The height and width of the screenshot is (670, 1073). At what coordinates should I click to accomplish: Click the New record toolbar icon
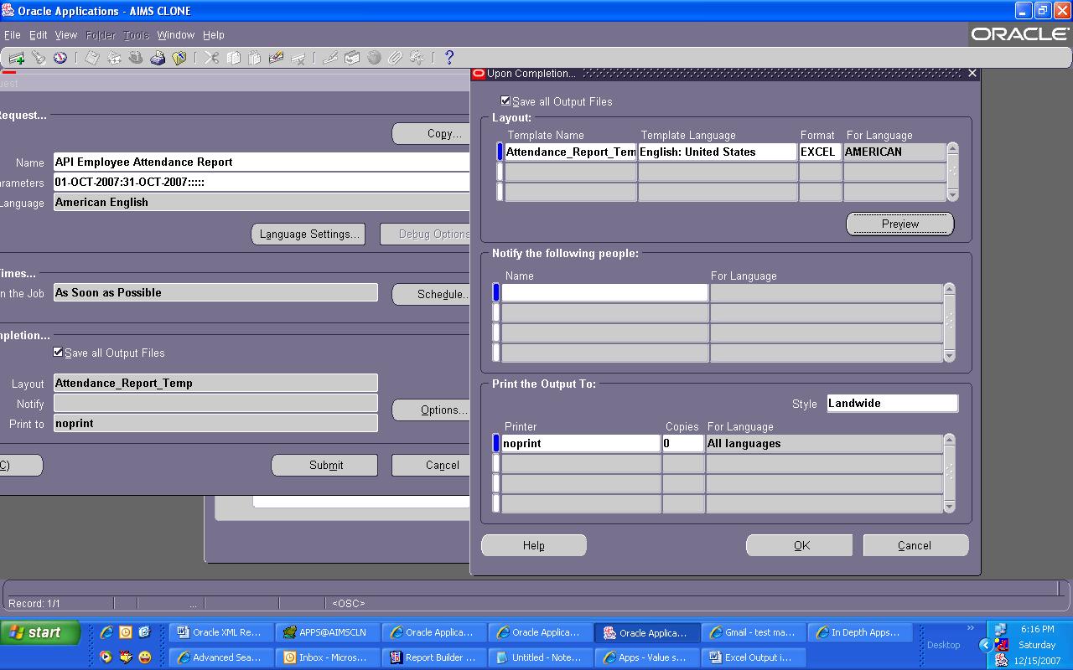pyautogui.click(x=17, y=58)
